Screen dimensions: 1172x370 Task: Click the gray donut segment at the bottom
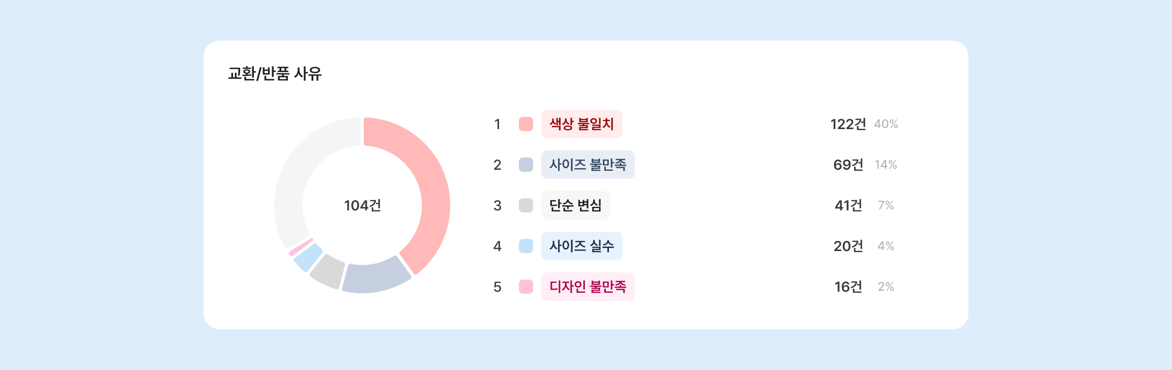pos(328,271)
